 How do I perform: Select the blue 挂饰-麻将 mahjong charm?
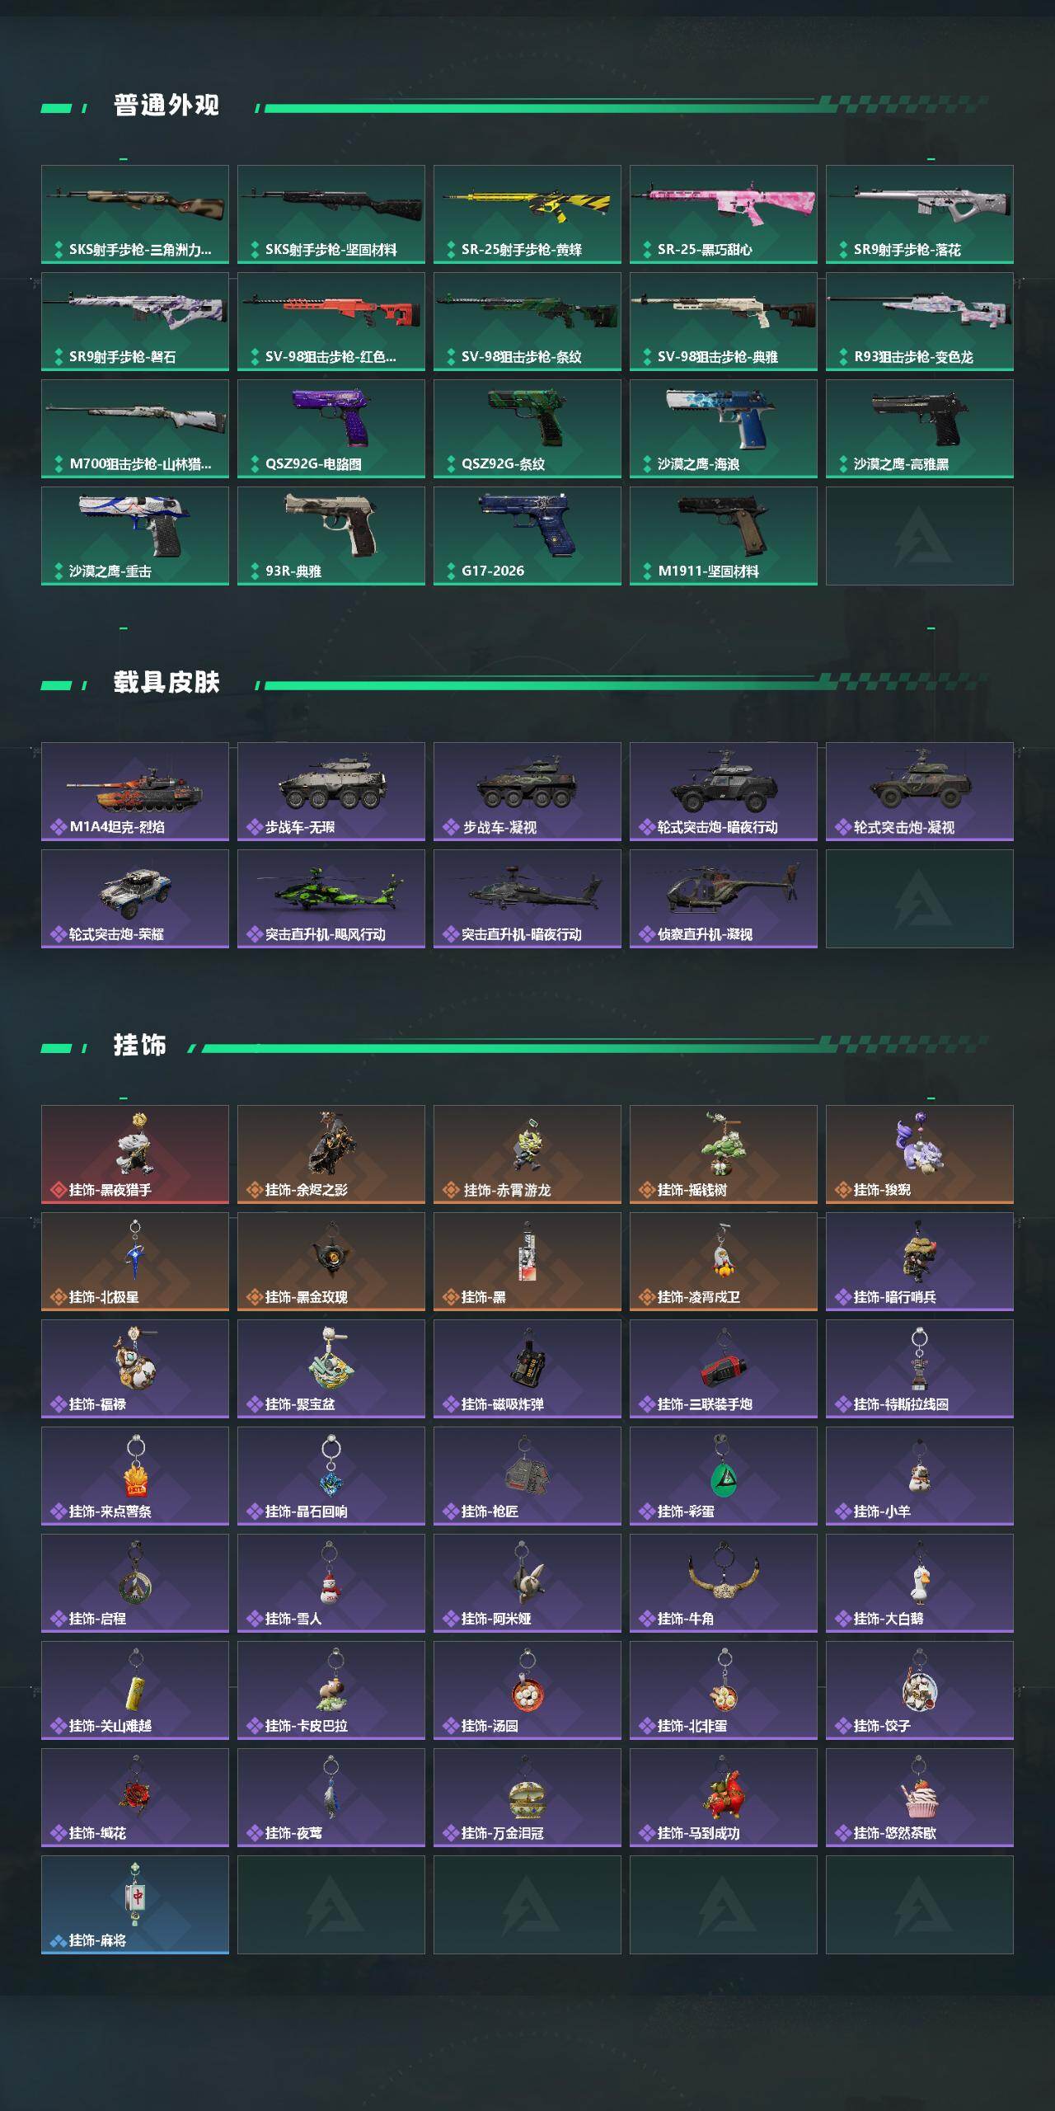click(135, 1905)
